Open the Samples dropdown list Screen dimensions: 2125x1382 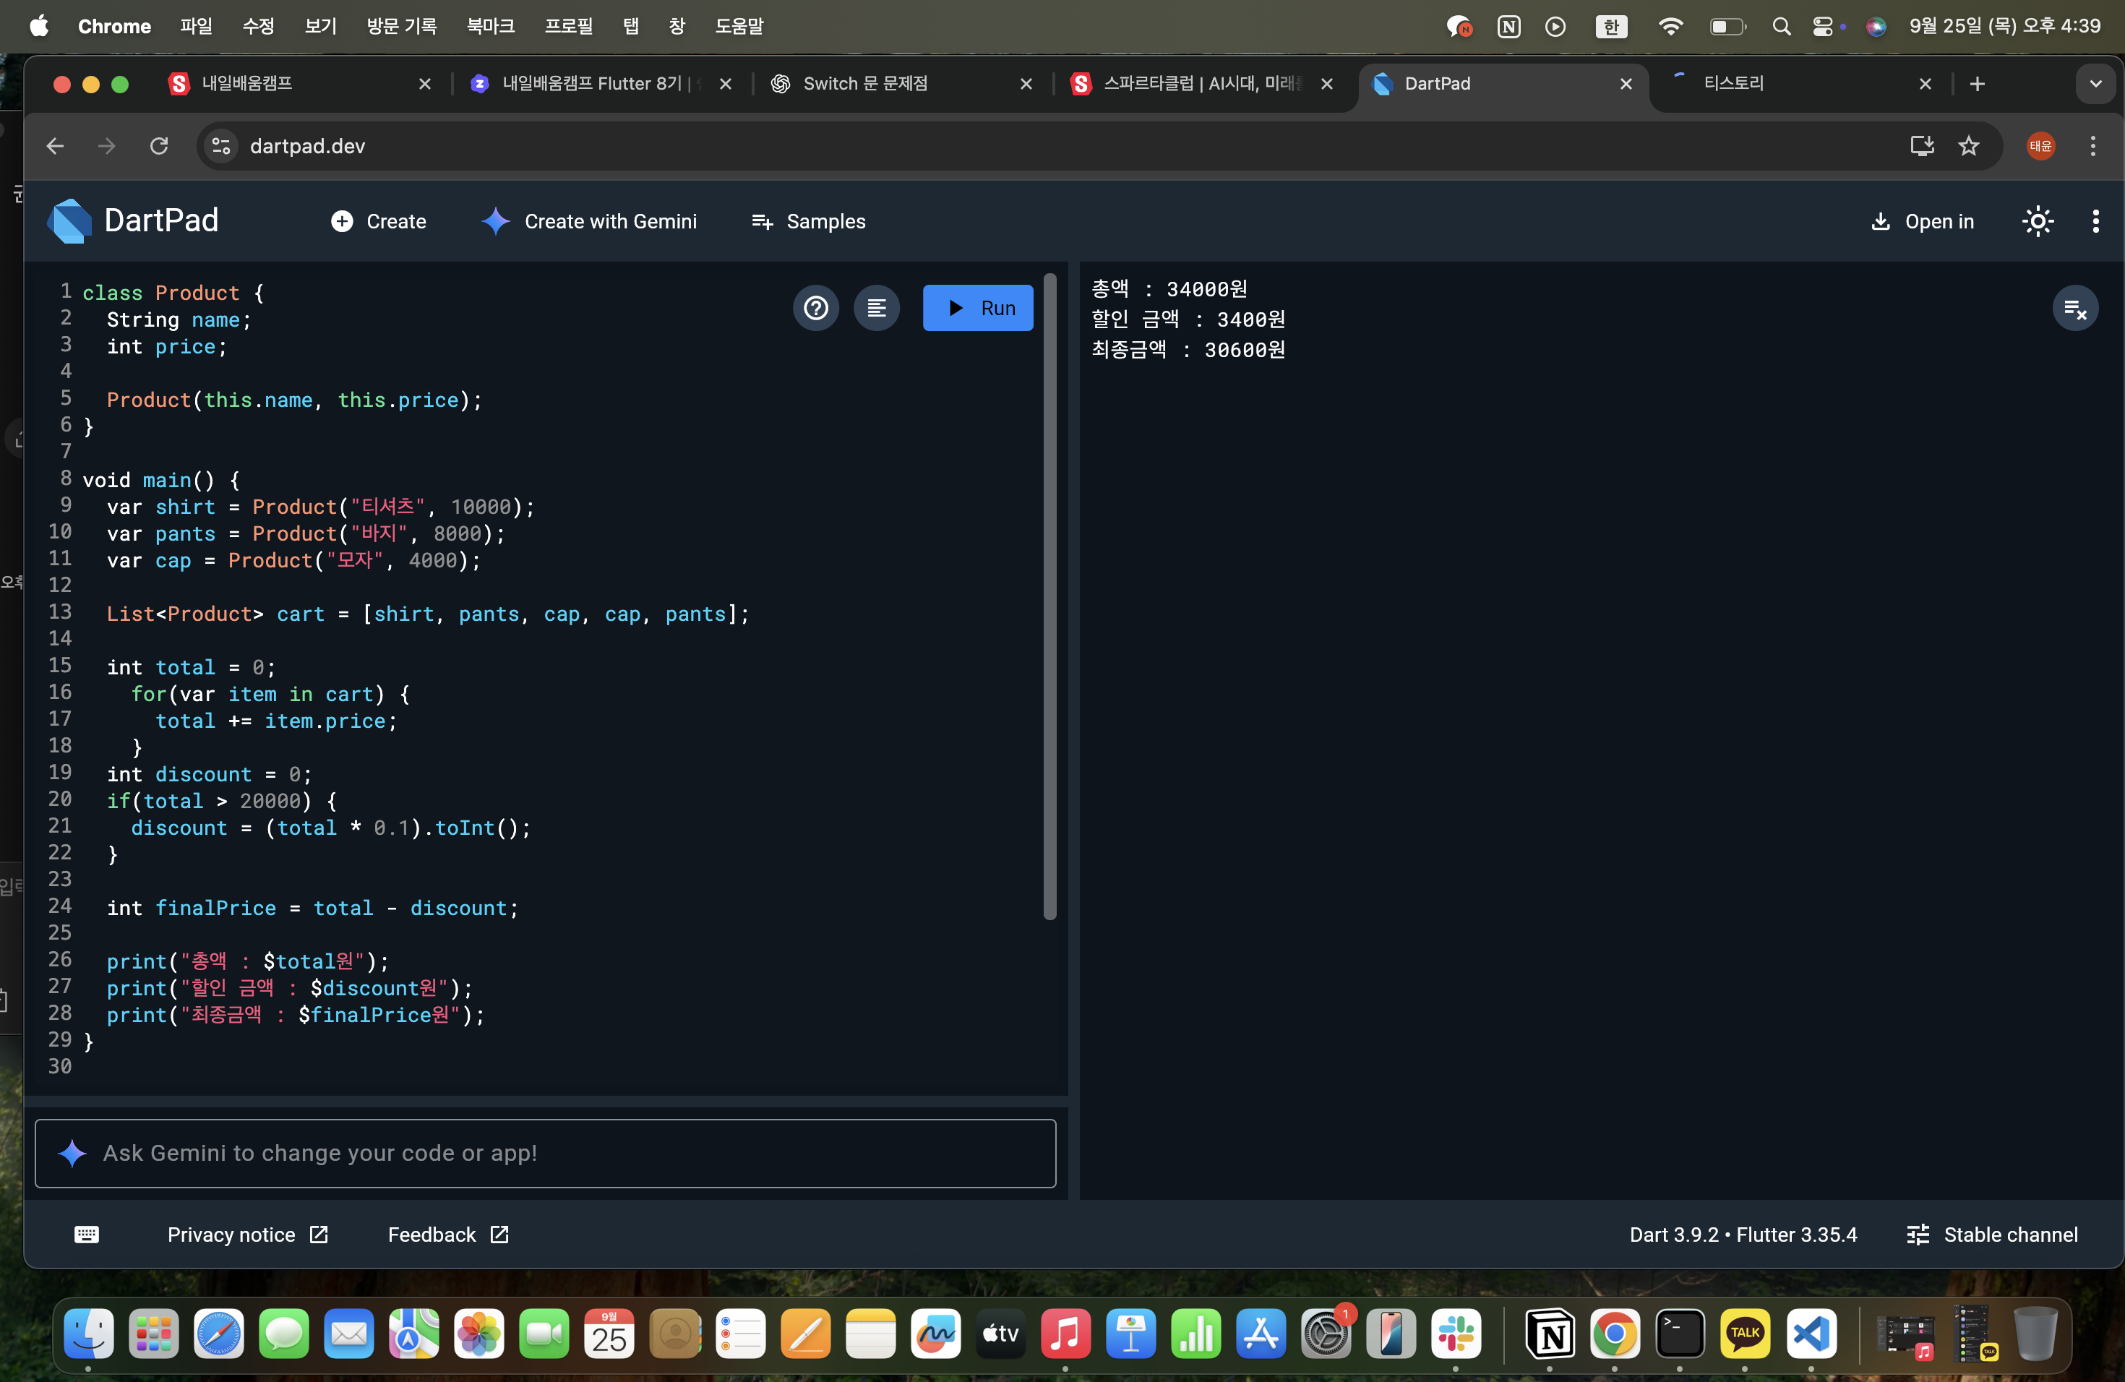[x=808, y=221]
